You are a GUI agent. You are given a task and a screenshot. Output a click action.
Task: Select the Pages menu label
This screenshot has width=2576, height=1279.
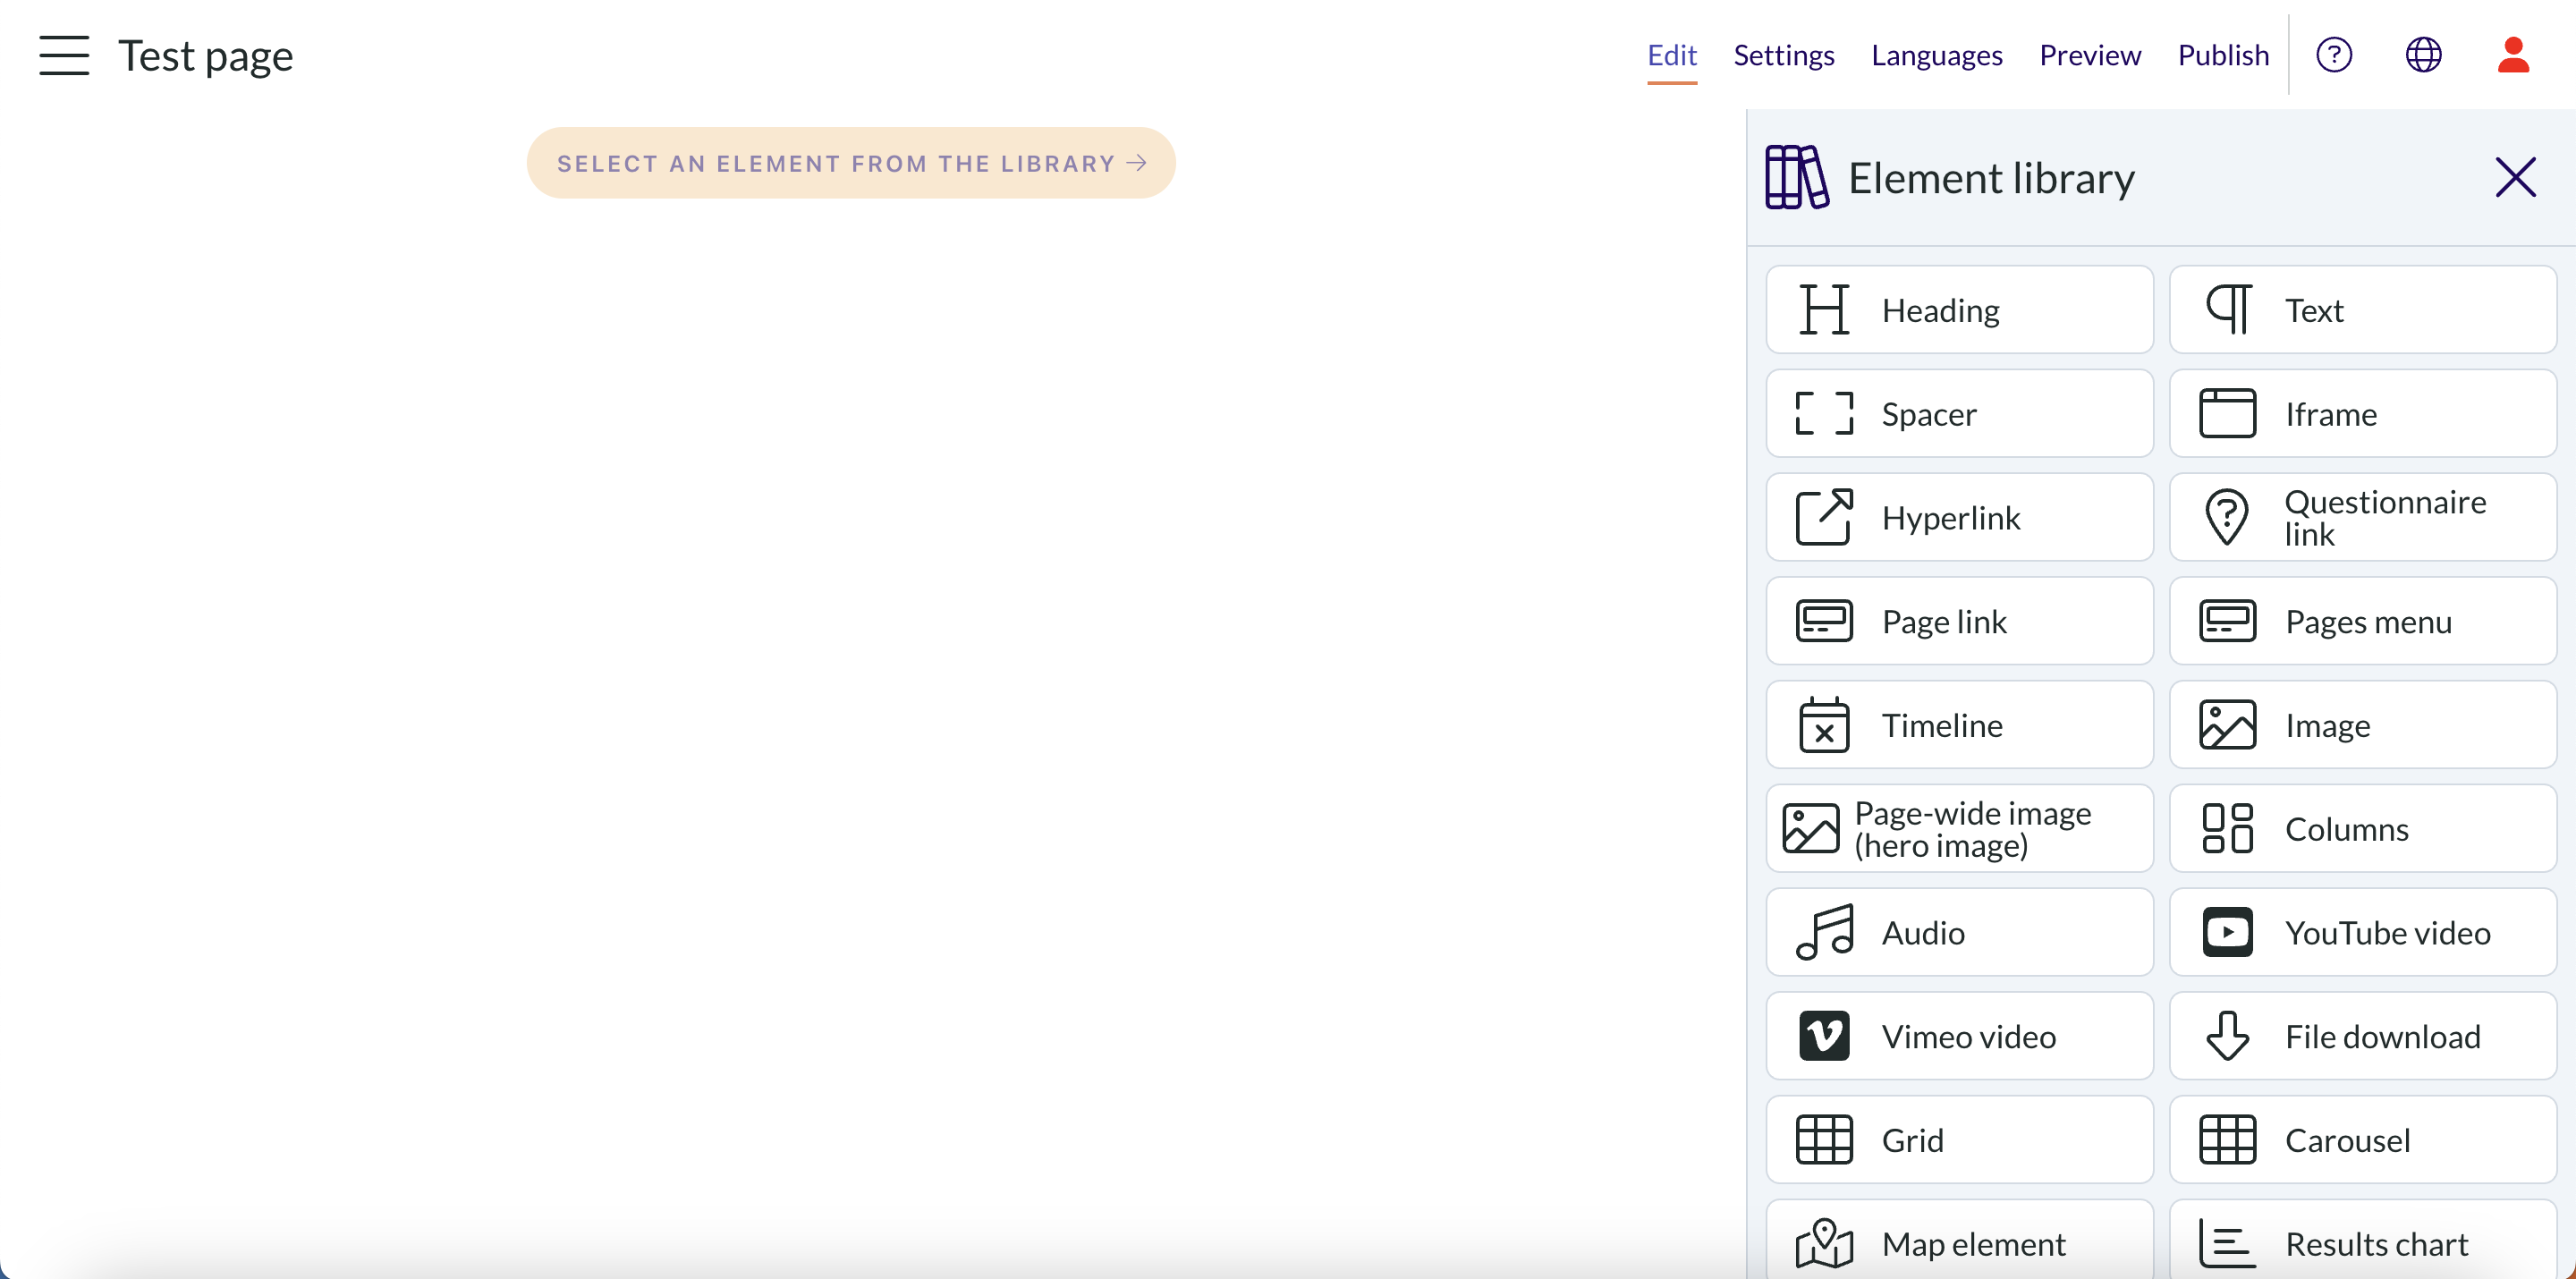click(x=2368, y=622)
